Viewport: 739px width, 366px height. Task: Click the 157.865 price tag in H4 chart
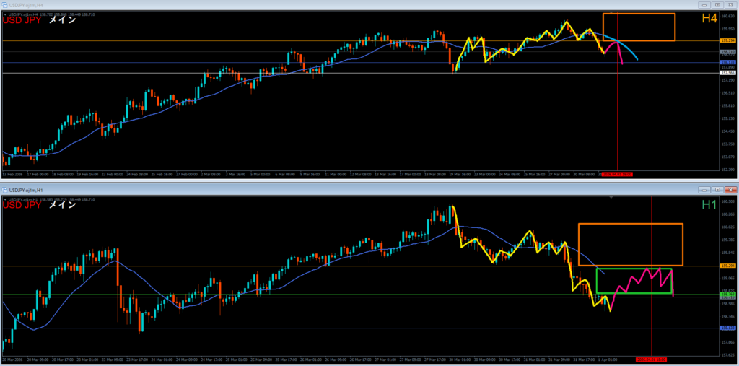[x=727, y=73]
